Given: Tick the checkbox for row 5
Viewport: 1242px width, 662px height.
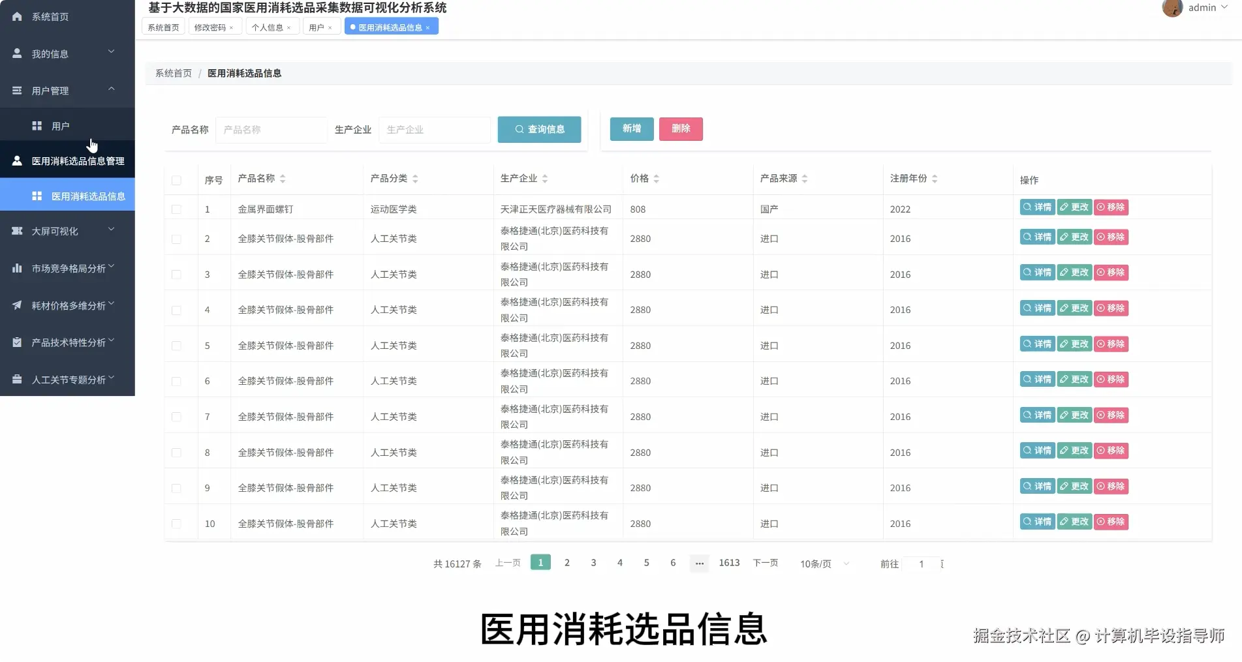Looking at the screenshot, I should pos(176,346).
